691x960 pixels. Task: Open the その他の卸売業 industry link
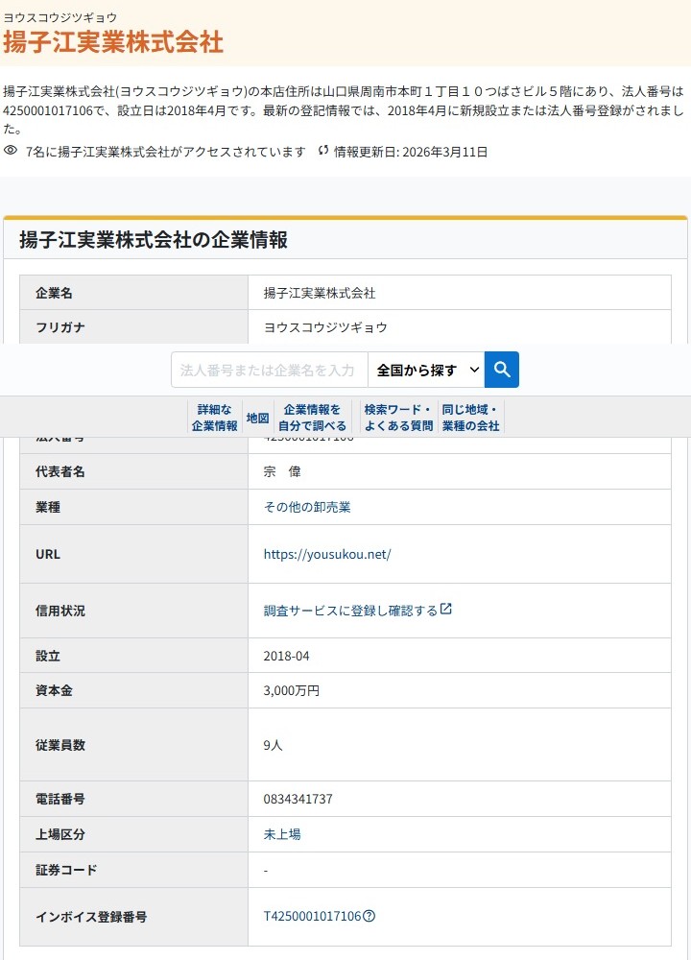click(x=307, y=507)
